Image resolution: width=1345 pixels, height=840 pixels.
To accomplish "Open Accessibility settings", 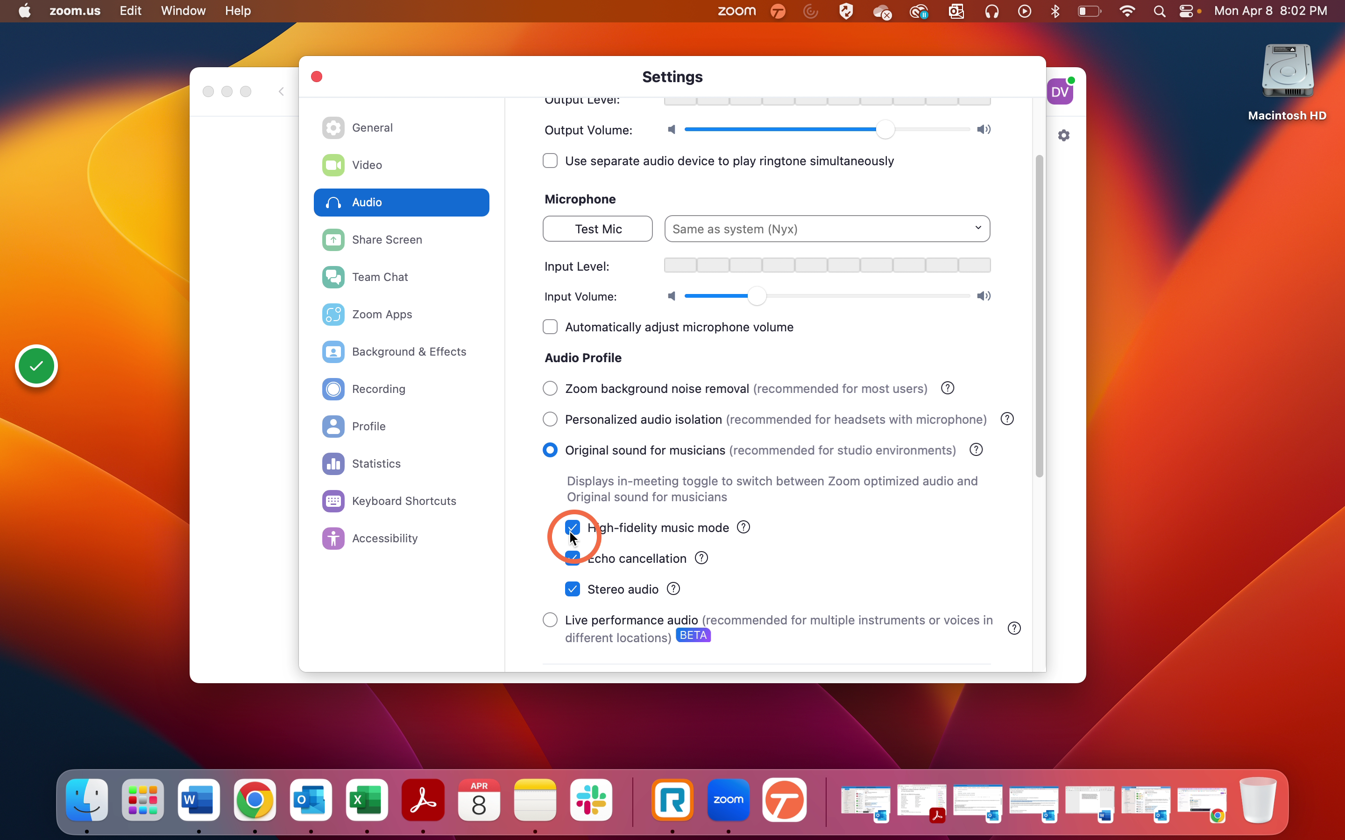I will point(401,538).
